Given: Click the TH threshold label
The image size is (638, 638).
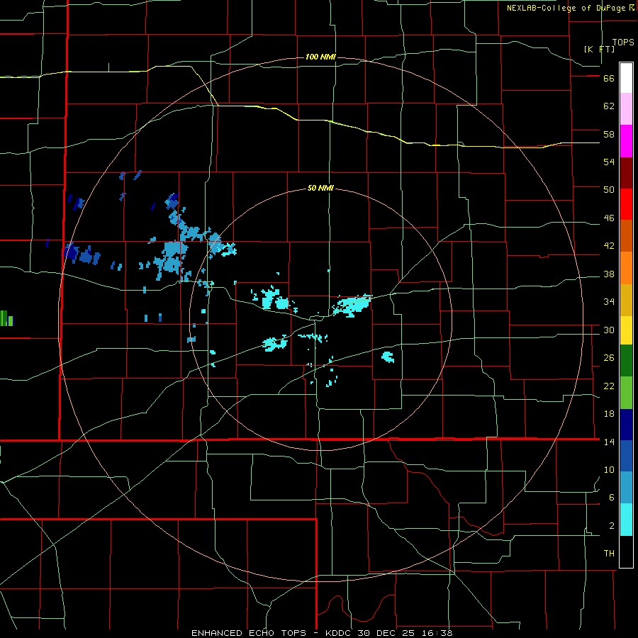Looking at the screenshot, I should coord(609,554).
